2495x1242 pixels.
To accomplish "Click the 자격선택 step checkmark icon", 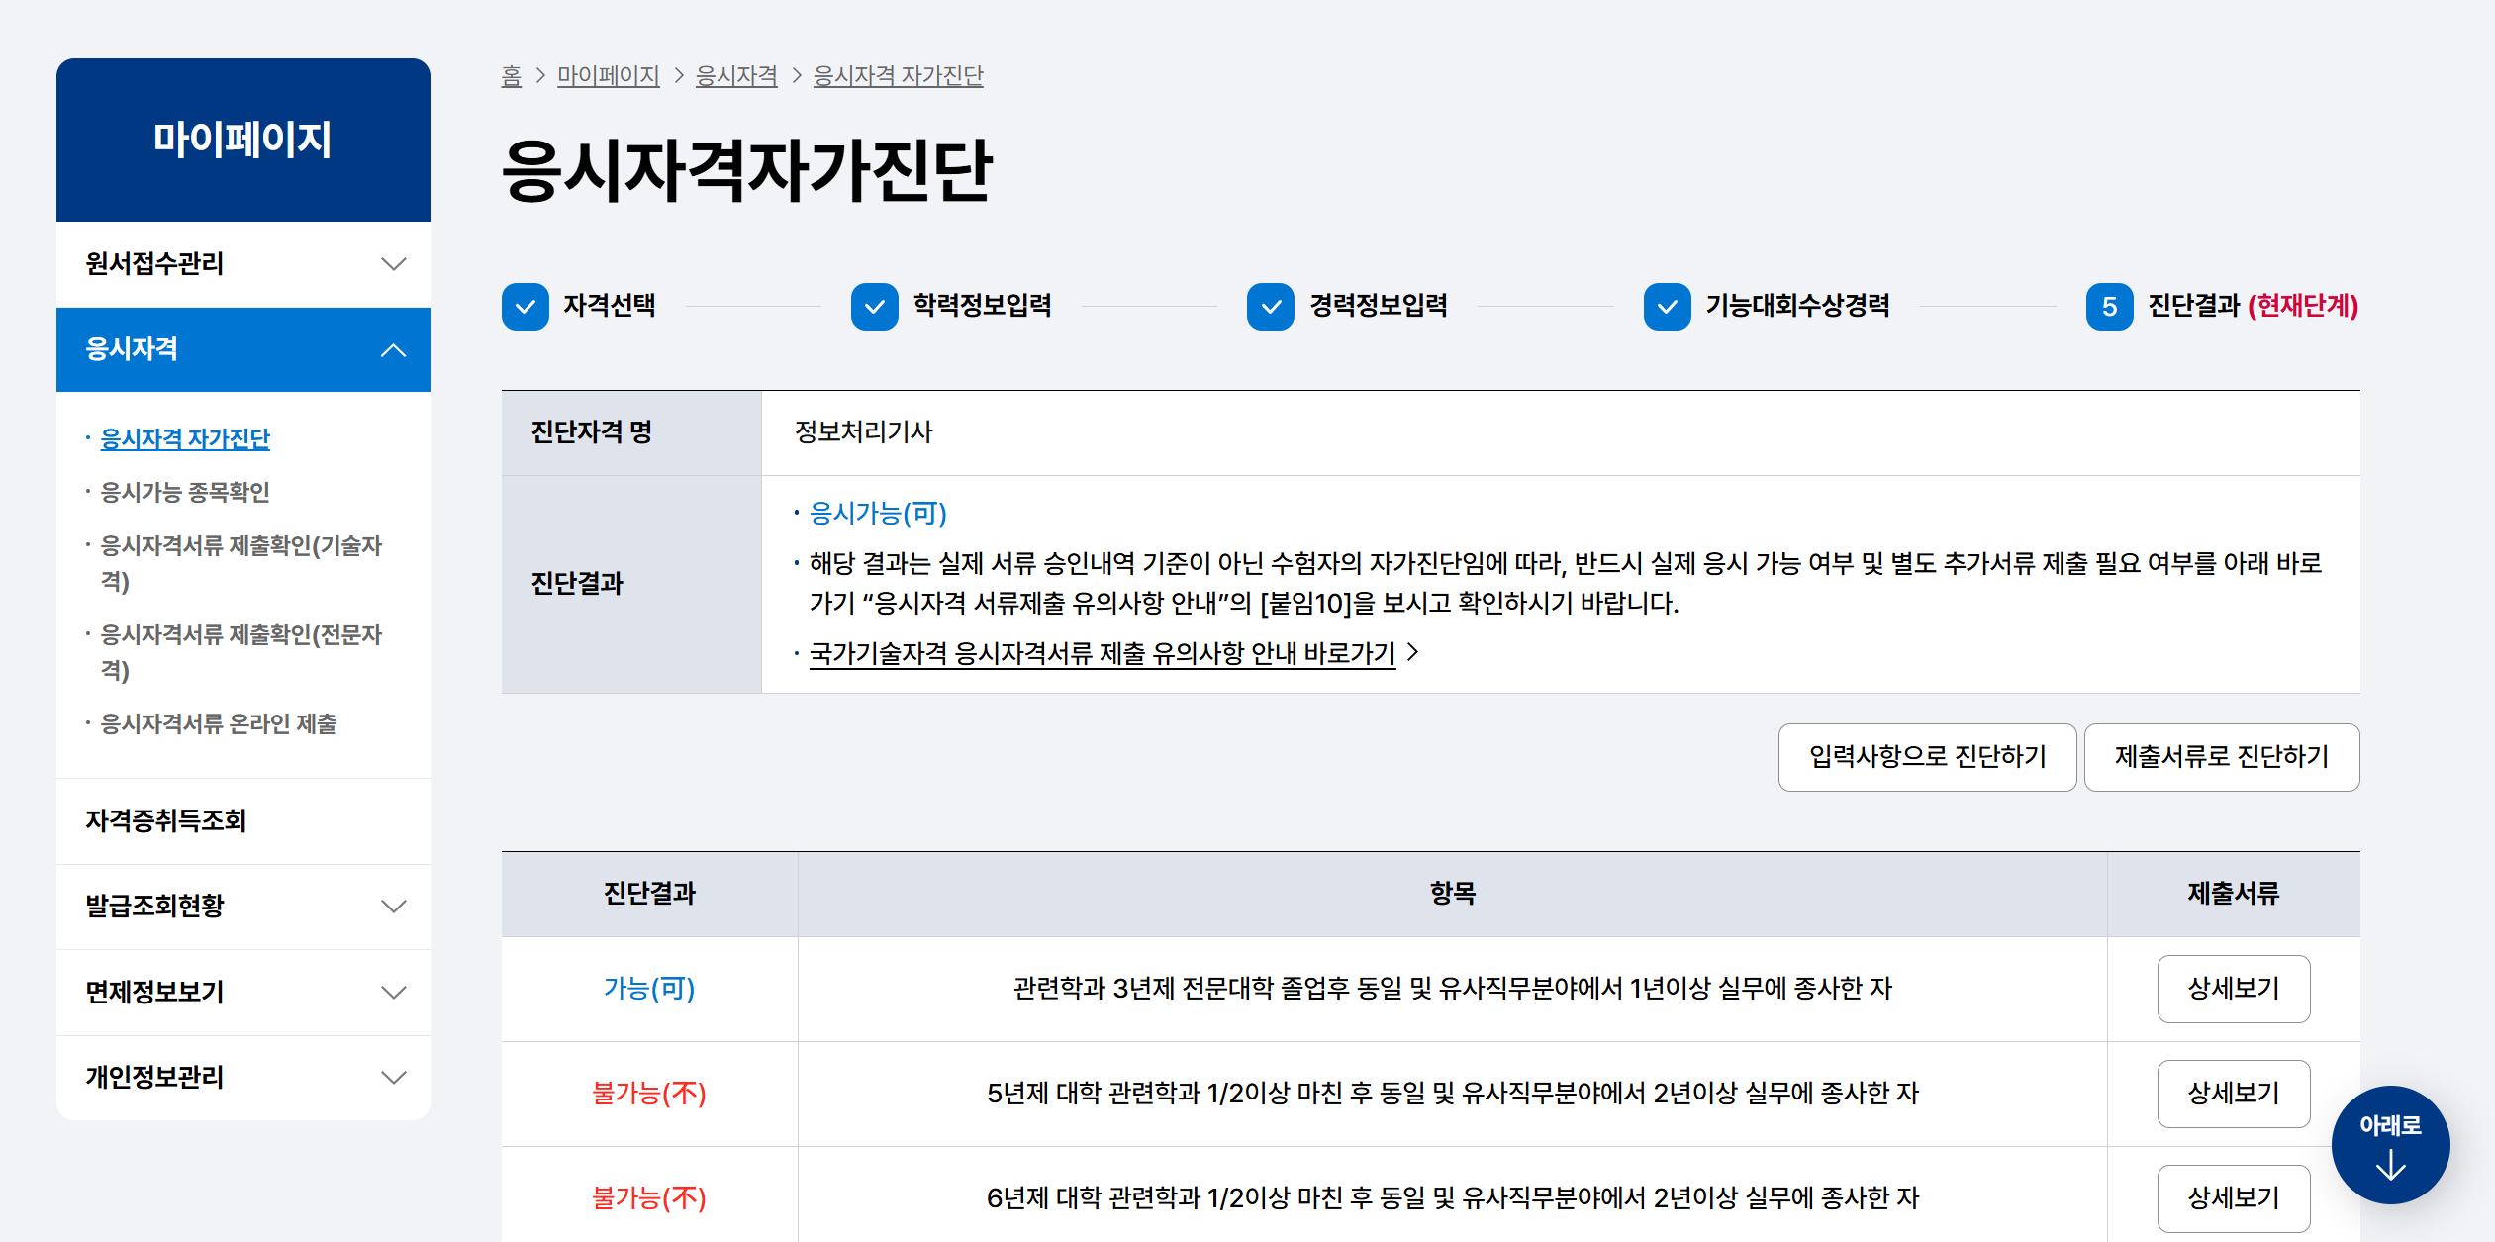I will [525, 307].
